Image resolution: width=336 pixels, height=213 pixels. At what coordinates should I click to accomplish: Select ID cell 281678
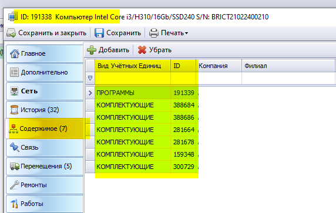[183, 142]
